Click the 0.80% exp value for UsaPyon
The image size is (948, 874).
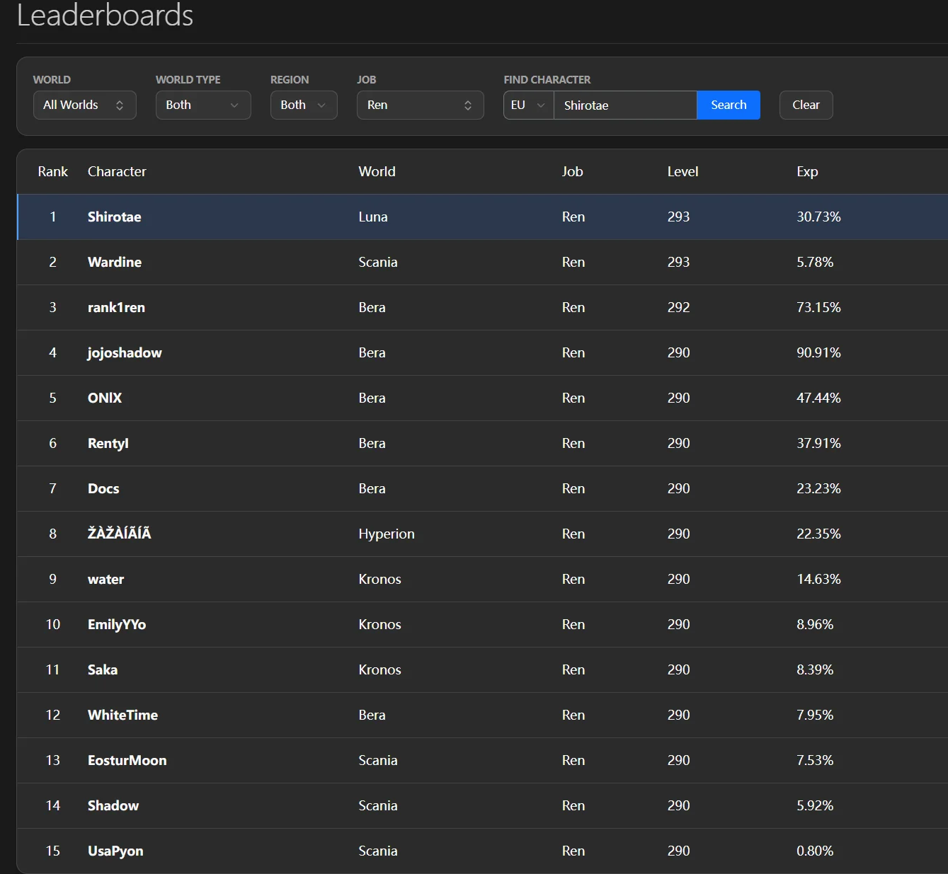coord(815,851)
